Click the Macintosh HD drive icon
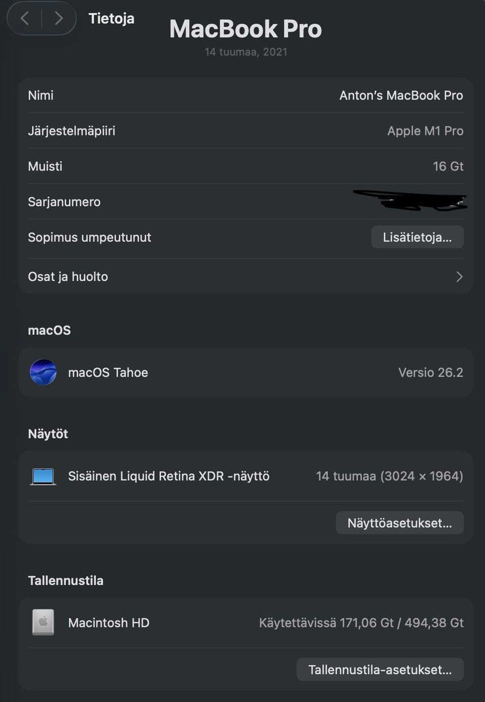The height and width of the screenshot is (702, 485). coord(43,622)
